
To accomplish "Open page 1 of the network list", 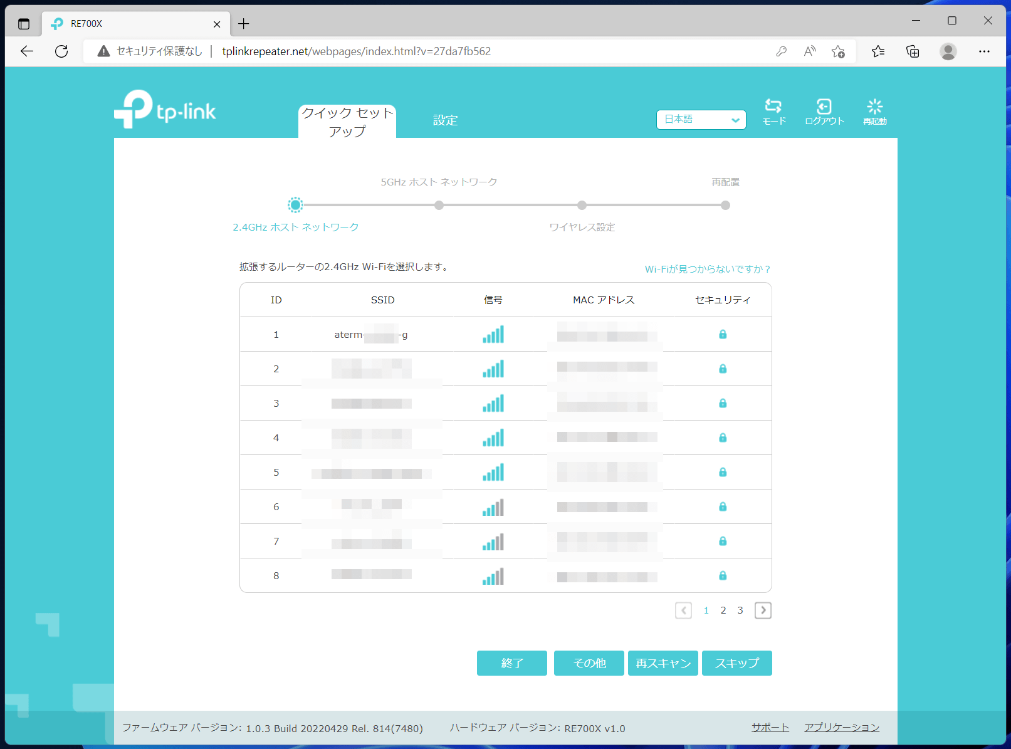I will click(706, 610).
